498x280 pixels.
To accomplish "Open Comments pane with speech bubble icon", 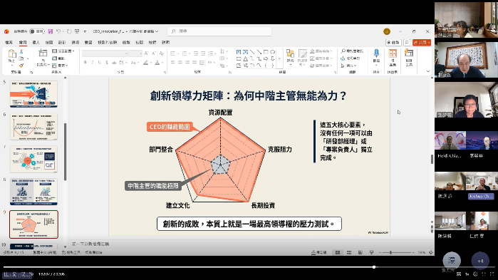I will 407,42.
